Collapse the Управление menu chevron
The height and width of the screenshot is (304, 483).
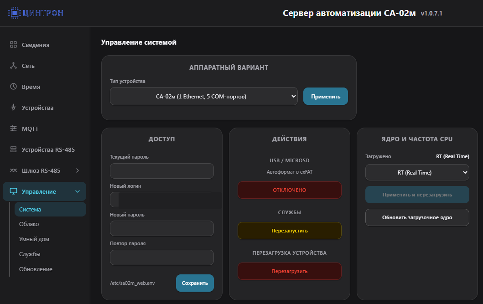coord(78,191)
